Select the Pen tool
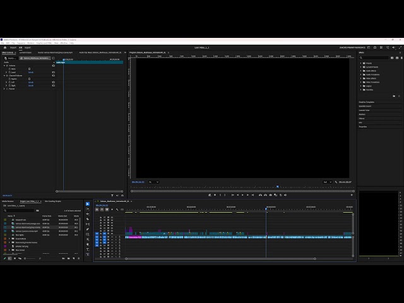 click(x=88, y=229)
